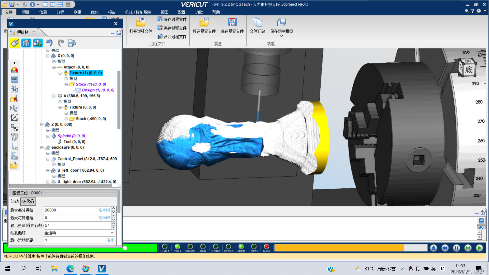Collapse the Fixture (1) tree node
489x275 pixels.
(60, 73)
